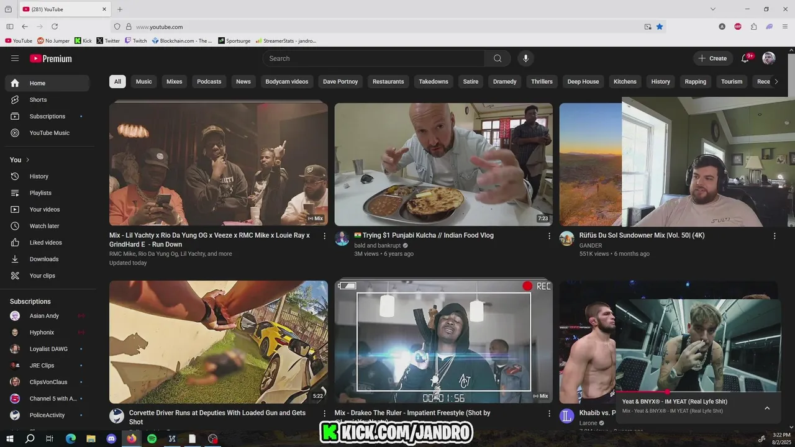Open Subscriptions in the sidebar
Screen dimensions: 795x447
[47, 116]
